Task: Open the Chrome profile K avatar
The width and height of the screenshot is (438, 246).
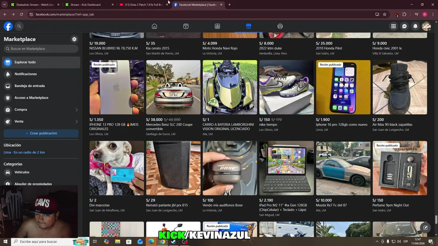Action: pyautogui.click(x=425, y=14)
